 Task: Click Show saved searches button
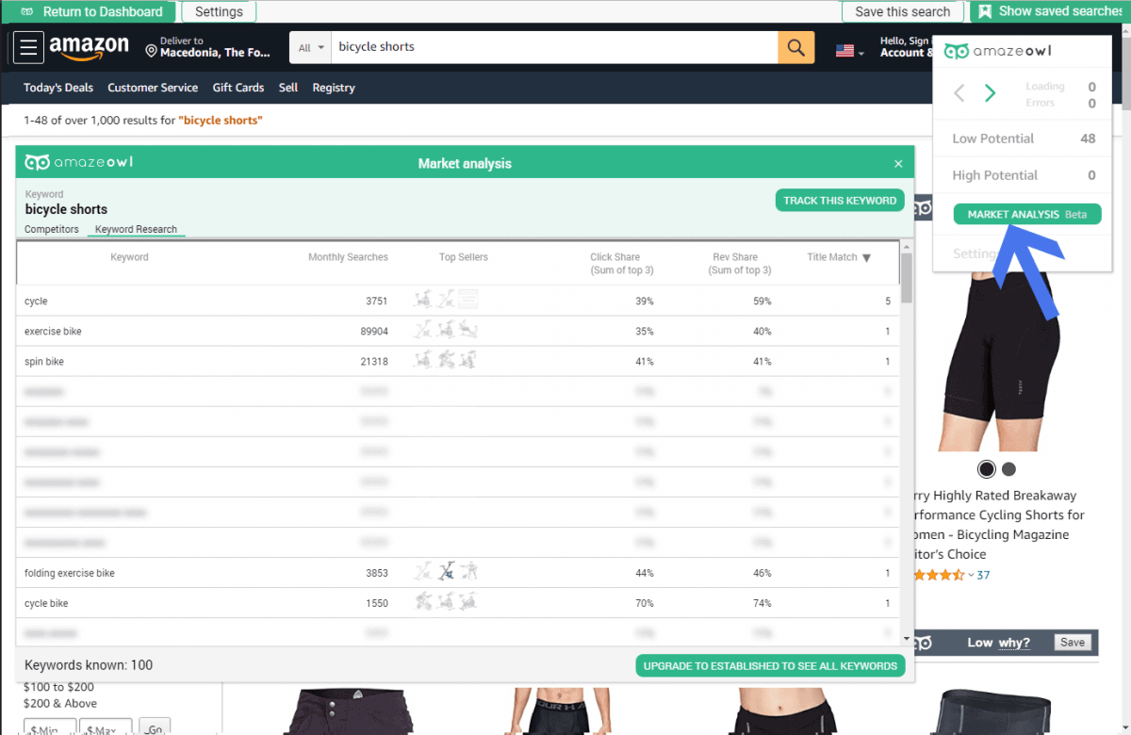pyautogui.click(x=1048, y=11)
